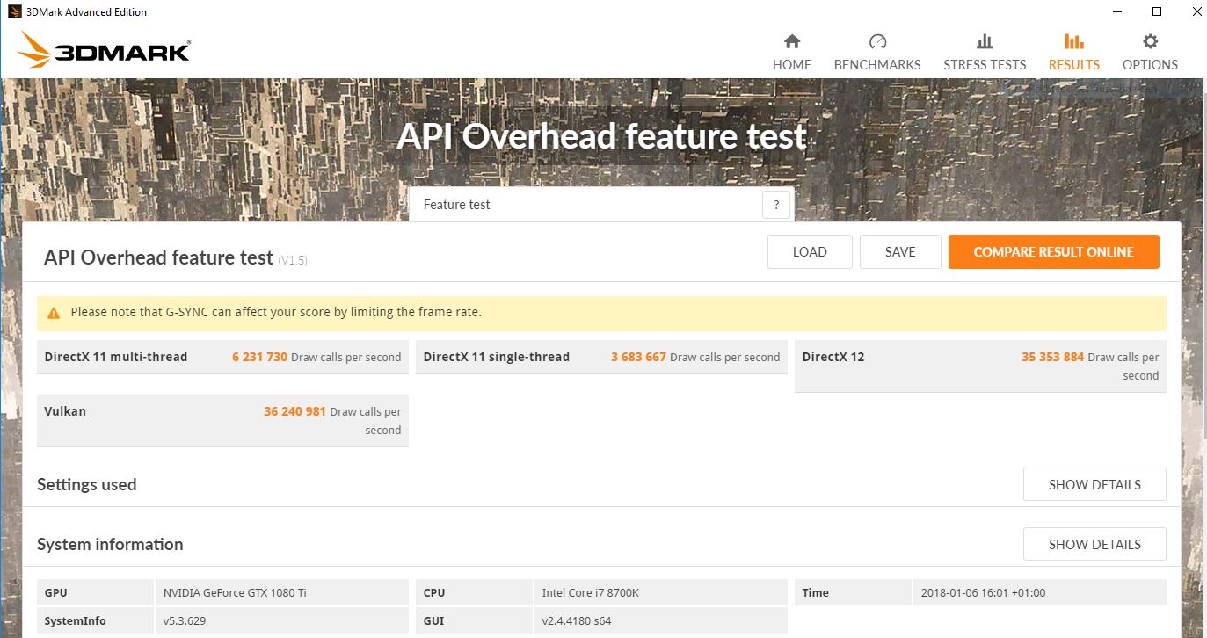Screen dimensions: 1207x638
Task: Click the version label (V1.5)
Action: pyautogui.click(x=293, y=260)
